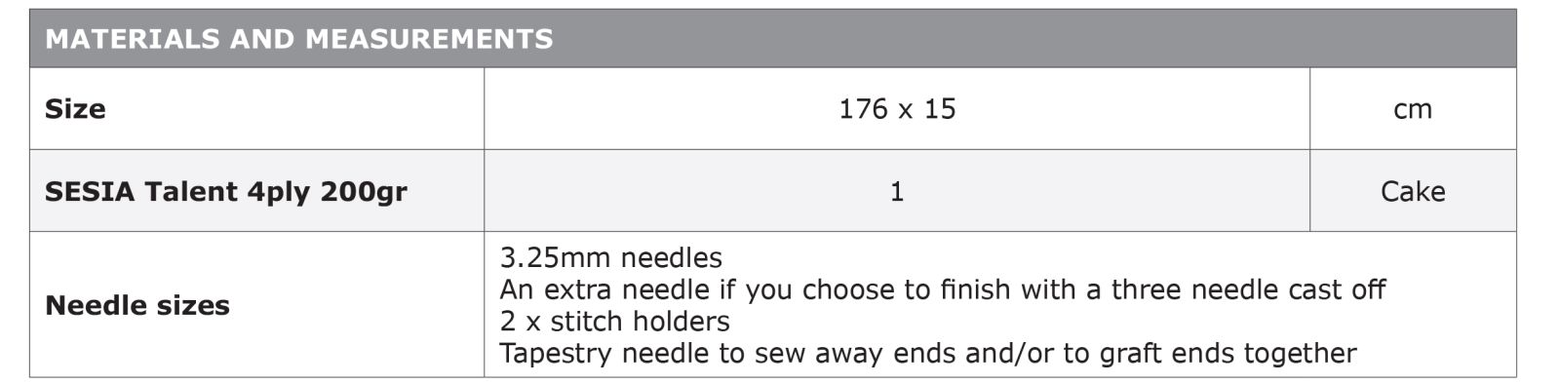The image size is (1560, 384).
Task: Click the 2 x stitch holders line
Action: point(614,321)
